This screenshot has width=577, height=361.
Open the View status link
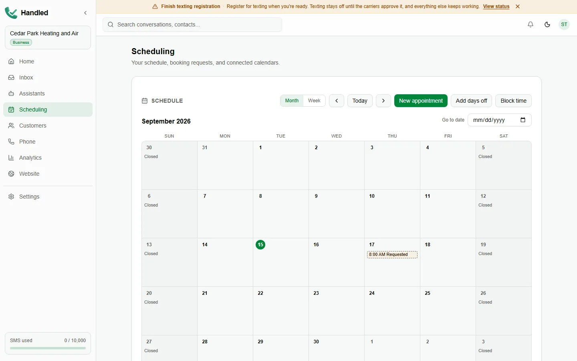(x=496, y=6)
